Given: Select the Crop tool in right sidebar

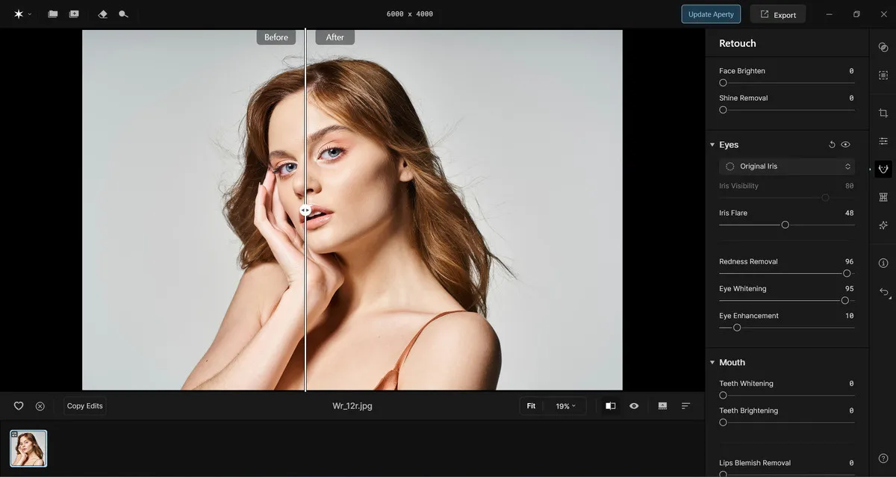Looking at the screenshot, I should point(883,113).
